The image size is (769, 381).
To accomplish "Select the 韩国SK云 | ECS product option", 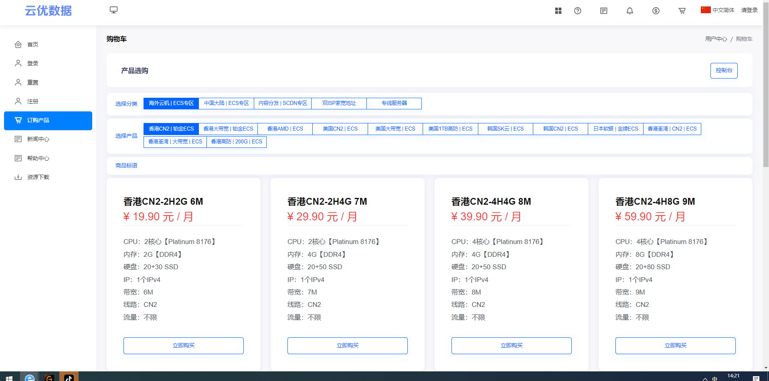I will (x=505, y=129).
